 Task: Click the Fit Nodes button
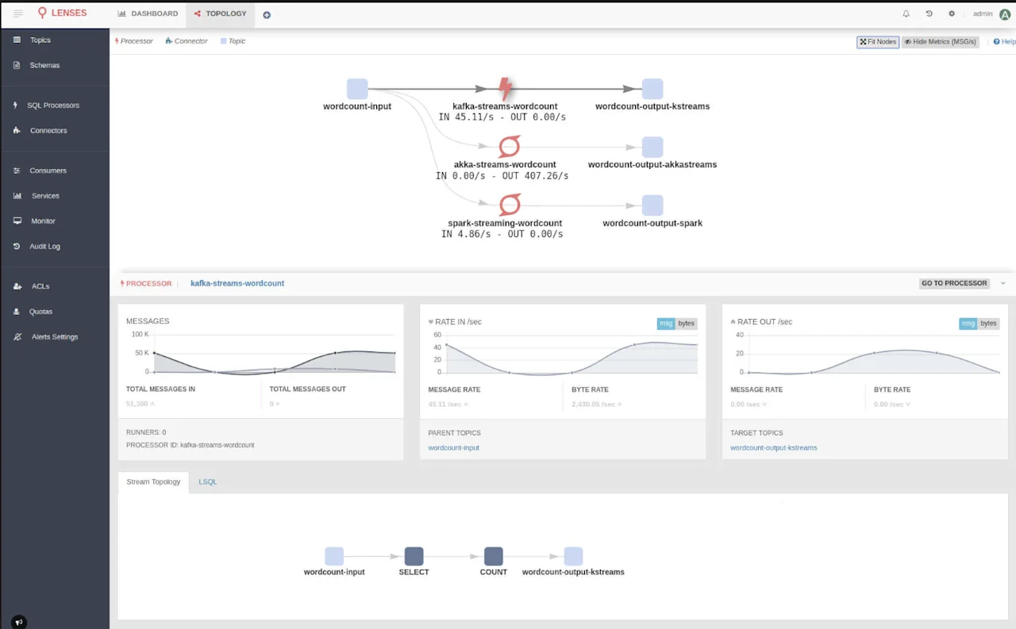tap(878, 42)
